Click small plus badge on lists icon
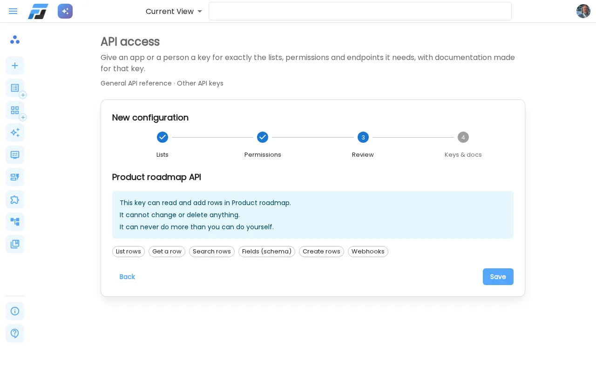 pos(23,95)
